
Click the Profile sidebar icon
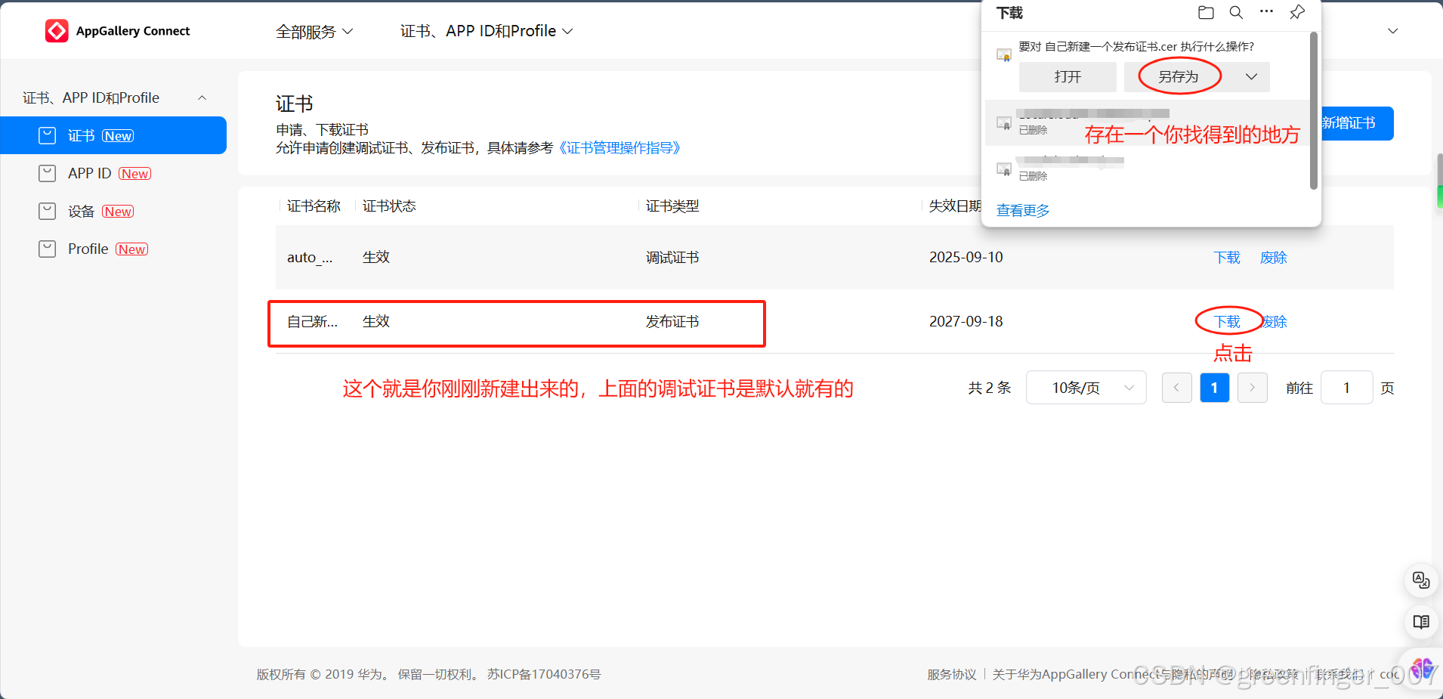[47, 249]
